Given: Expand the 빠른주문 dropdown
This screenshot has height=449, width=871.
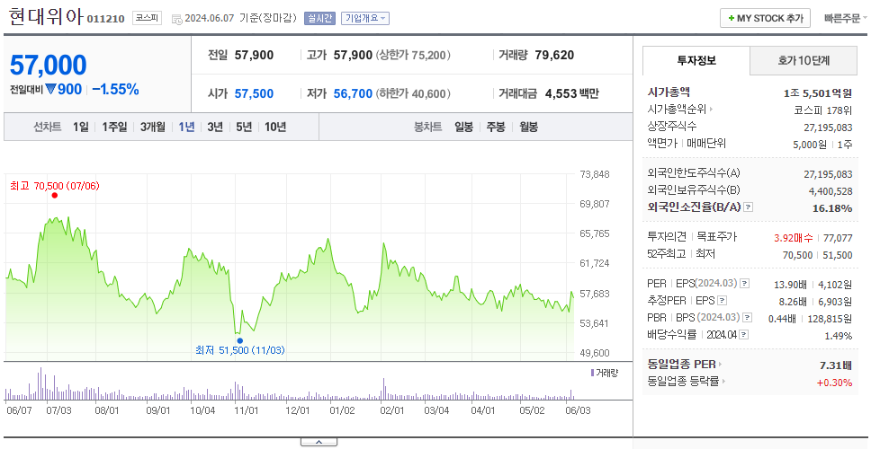Looking at the screenshot, I should pyautogui.click(x=846, y=18).
